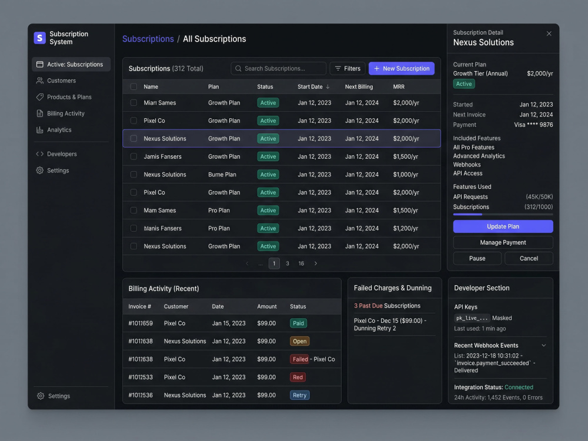Click the Update Plan button

(503, 226)
